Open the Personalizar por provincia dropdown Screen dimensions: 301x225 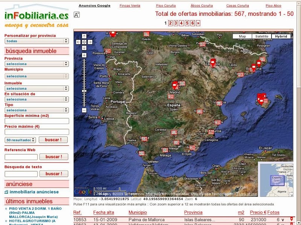(36, 41)
